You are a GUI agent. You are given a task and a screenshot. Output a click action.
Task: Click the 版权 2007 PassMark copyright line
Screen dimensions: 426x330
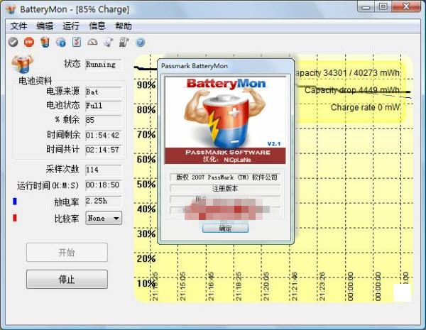[x=226, y=177]
